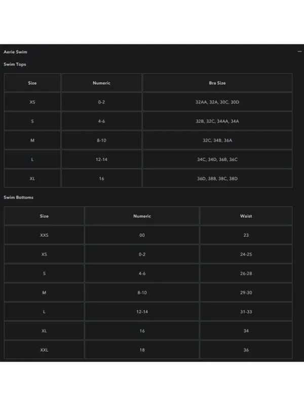The height and width of the screenshot is (406, 304).
Task: Select the Swim Bottoms heading
Action: coord(18,197)
